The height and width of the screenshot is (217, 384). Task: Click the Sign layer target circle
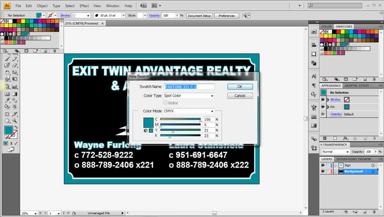point(373,165)
